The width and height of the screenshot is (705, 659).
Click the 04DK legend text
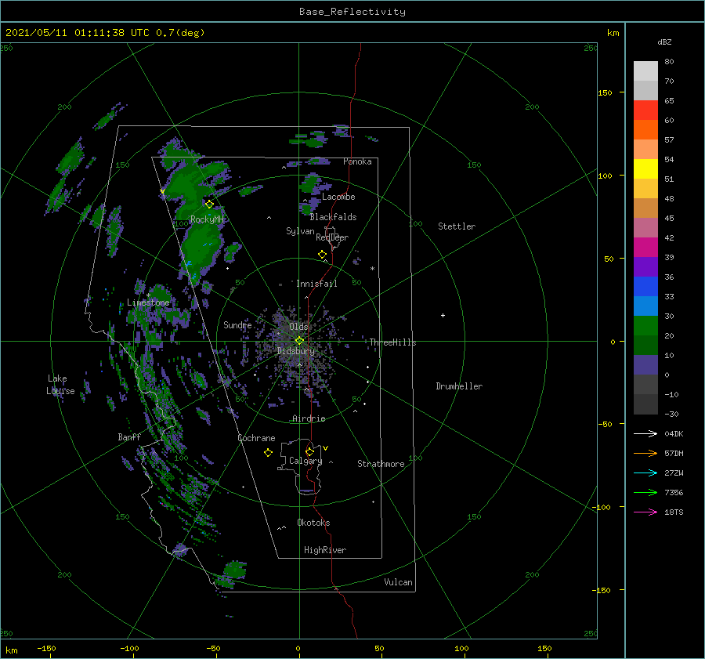(x=674, y=433)
